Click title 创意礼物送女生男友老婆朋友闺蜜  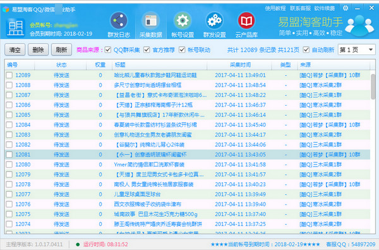[153, 135]
